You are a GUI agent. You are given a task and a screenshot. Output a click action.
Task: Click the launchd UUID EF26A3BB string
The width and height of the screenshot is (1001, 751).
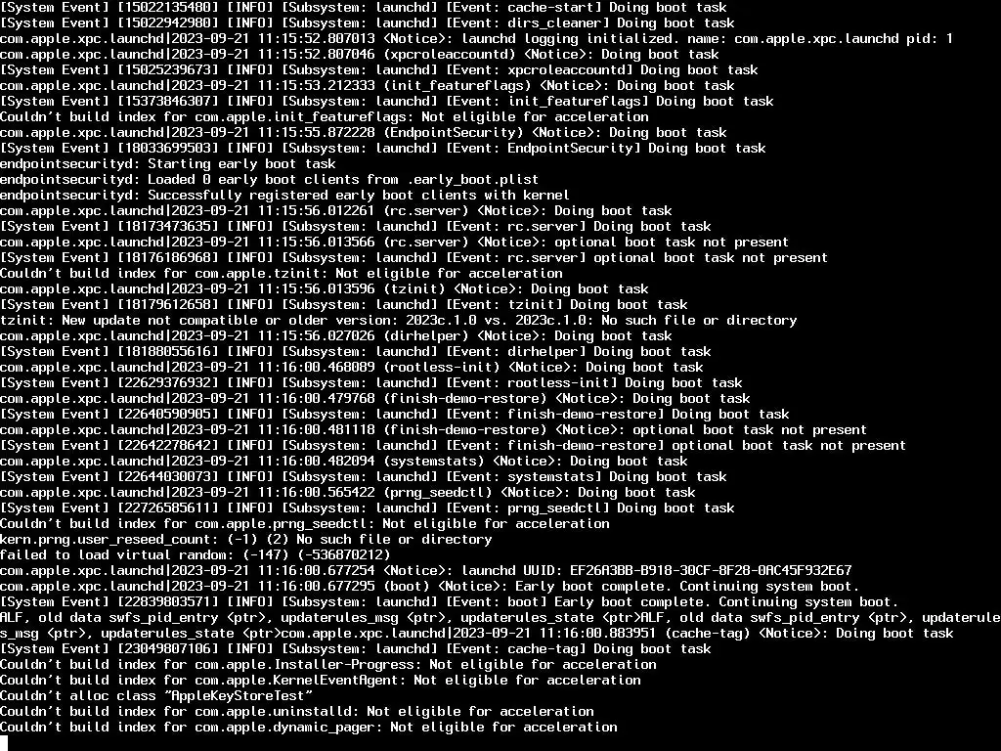click(711, 570)
